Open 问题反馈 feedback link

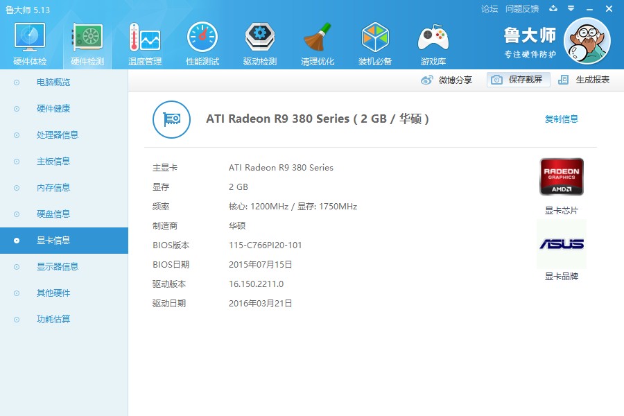(x=522, y=9)
